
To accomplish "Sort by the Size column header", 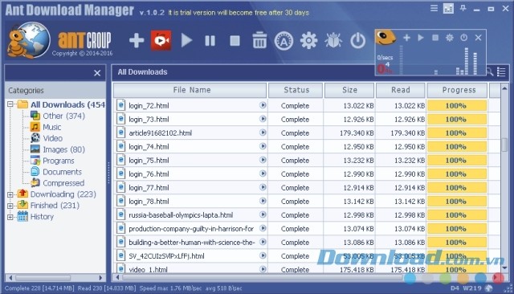I will coord(349,90).
